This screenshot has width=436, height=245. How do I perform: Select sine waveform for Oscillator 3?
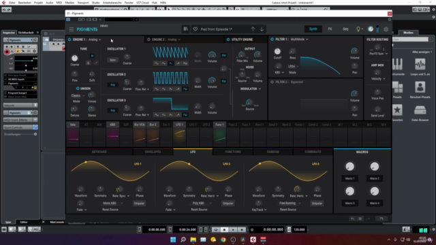pyautogui.click(x=157, y=115)
